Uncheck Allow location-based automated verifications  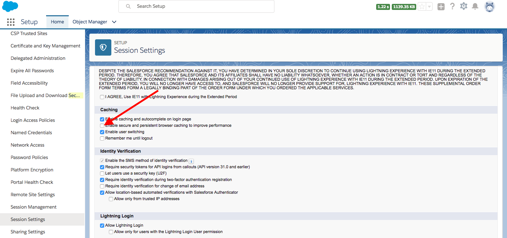coord(102,193)
